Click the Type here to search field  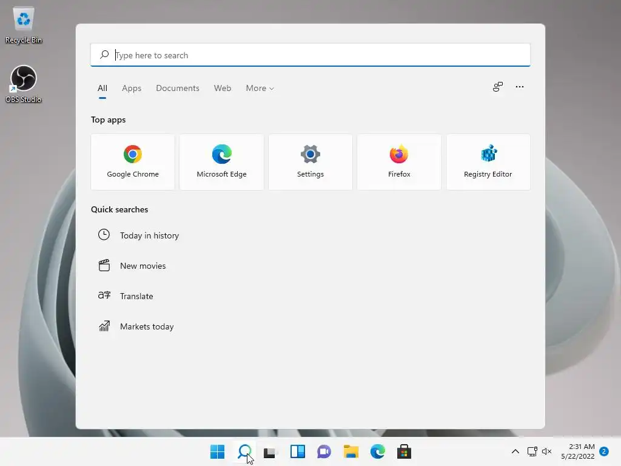(x=310, y=55)
